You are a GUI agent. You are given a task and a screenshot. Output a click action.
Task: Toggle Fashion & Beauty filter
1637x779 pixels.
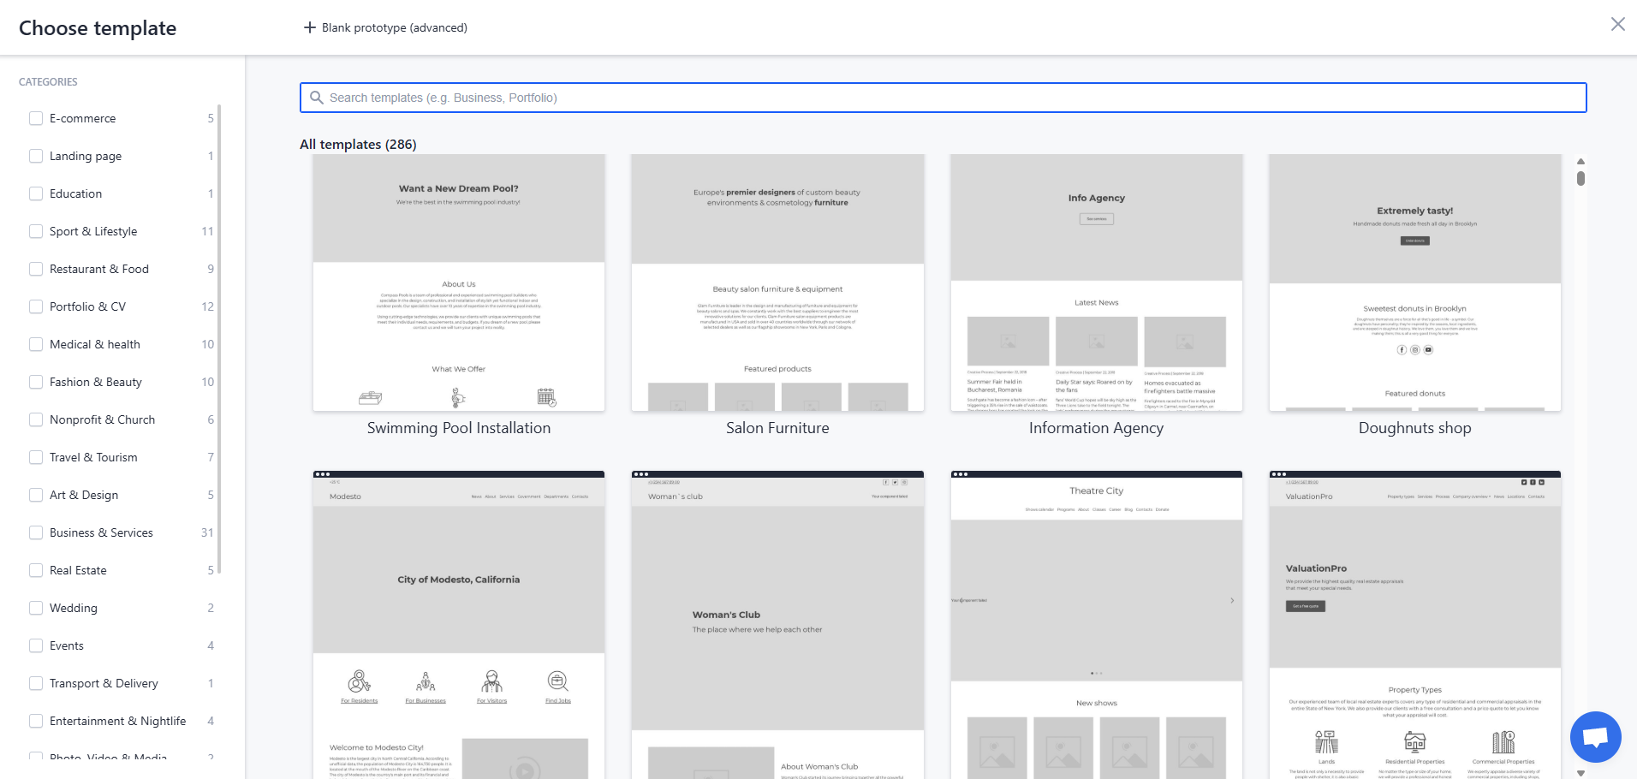click(36, 382)
